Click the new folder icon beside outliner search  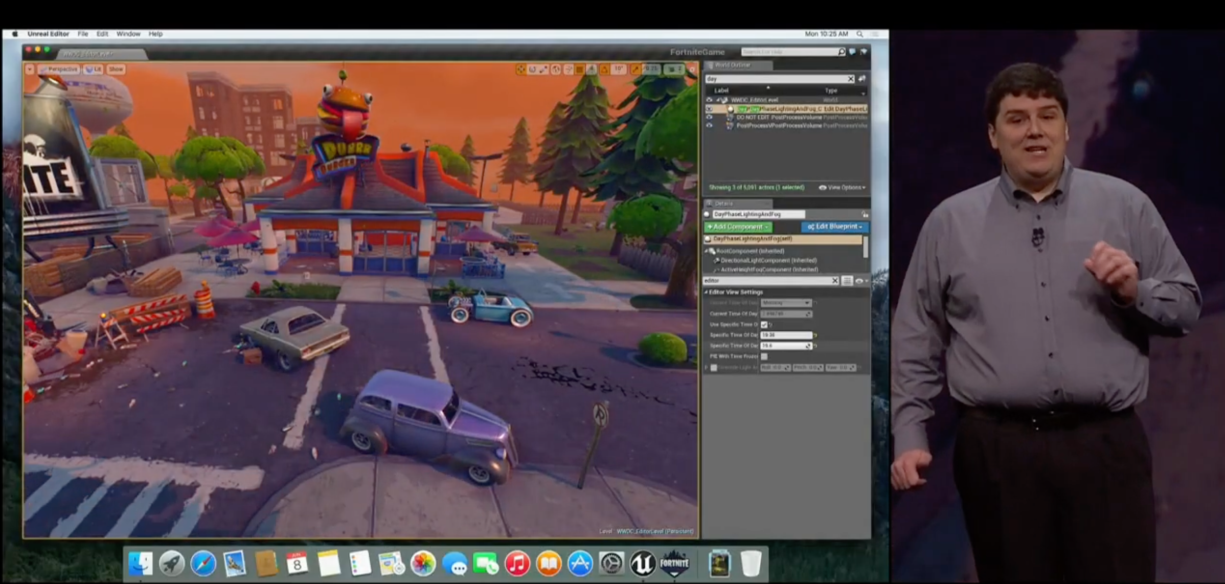pyautogui.click(x=862, y=79)
